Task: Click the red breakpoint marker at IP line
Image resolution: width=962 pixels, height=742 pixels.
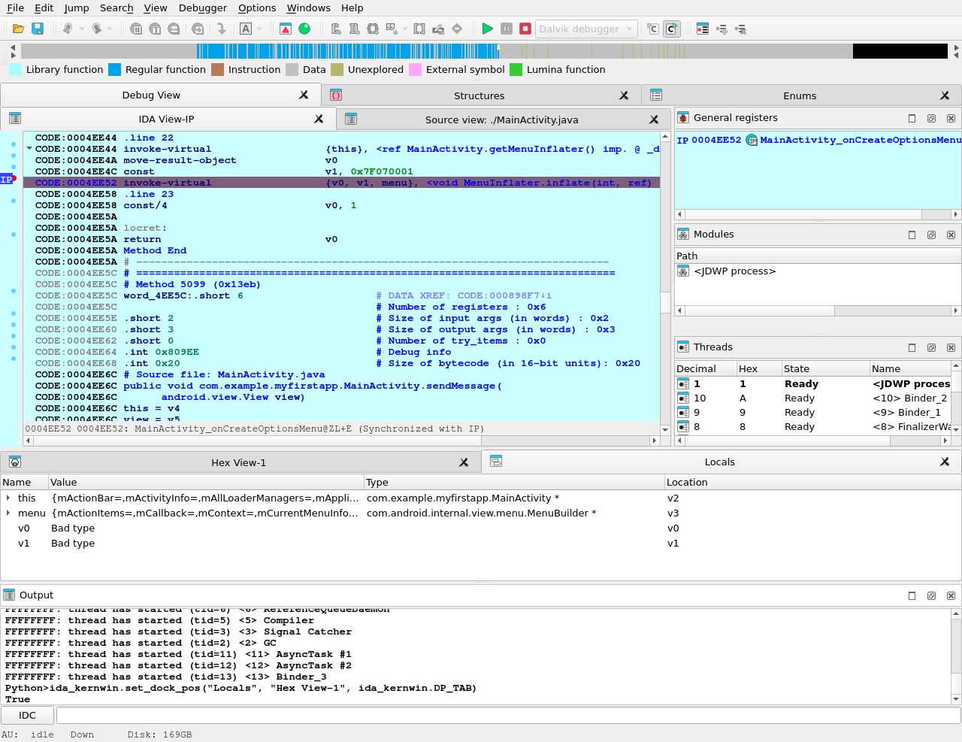Action: [14, 179]
